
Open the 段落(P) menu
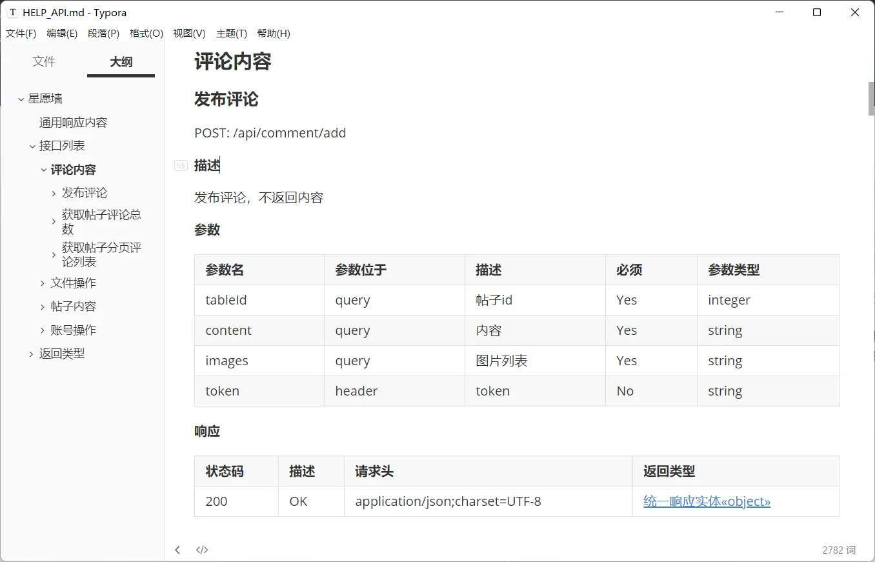[x=103, y=33]
